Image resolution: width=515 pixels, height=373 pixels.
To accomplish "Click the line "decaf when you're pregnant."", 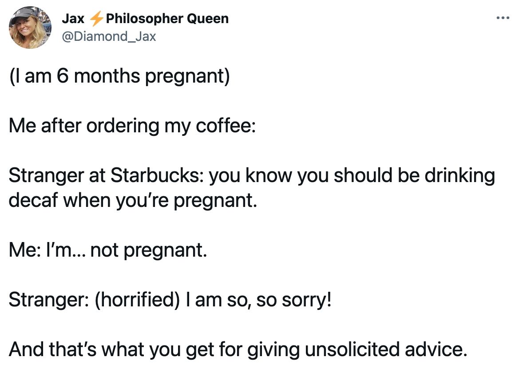I will [x=133, y=200].
